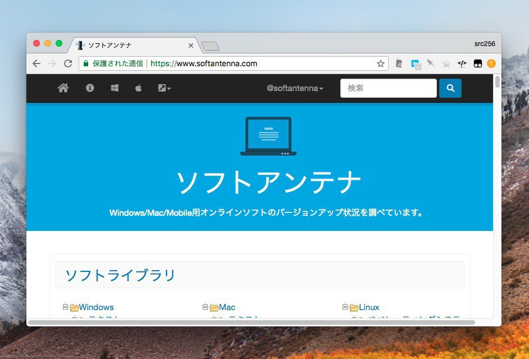Image resolution: width=529 pixels, height=359 pixels.
Task: Reload the page with refresh icon
Action: 68,63
